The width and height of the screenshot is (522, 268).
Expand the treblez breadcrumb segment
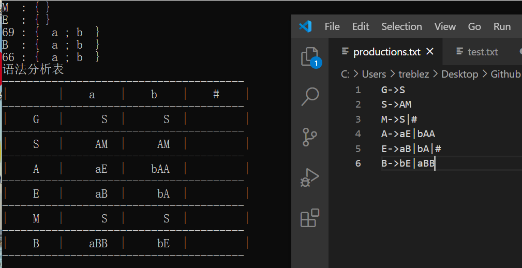pyautogui.click(x=413, y=74)
